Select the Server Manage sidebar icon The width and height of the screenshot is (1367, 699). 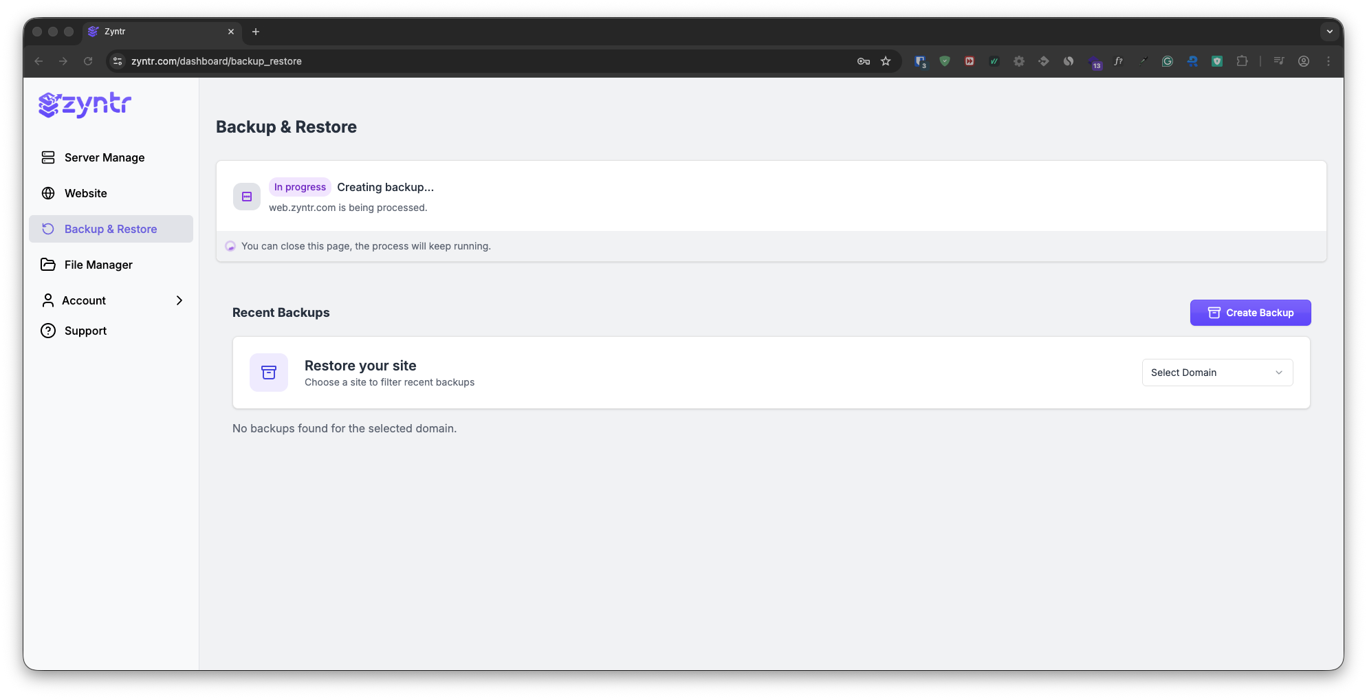tap(47, 157)
